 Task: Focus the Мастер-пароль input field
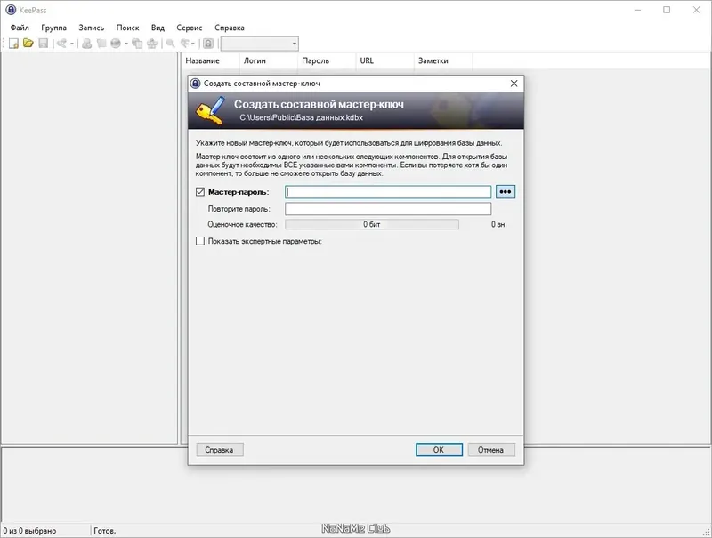tap(388, 192)
